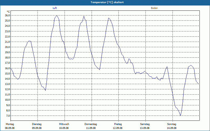The height and width of the screenshot is (131, 210).
Task: Click the 22,0 axis value
Action: (x=8, y=36)
